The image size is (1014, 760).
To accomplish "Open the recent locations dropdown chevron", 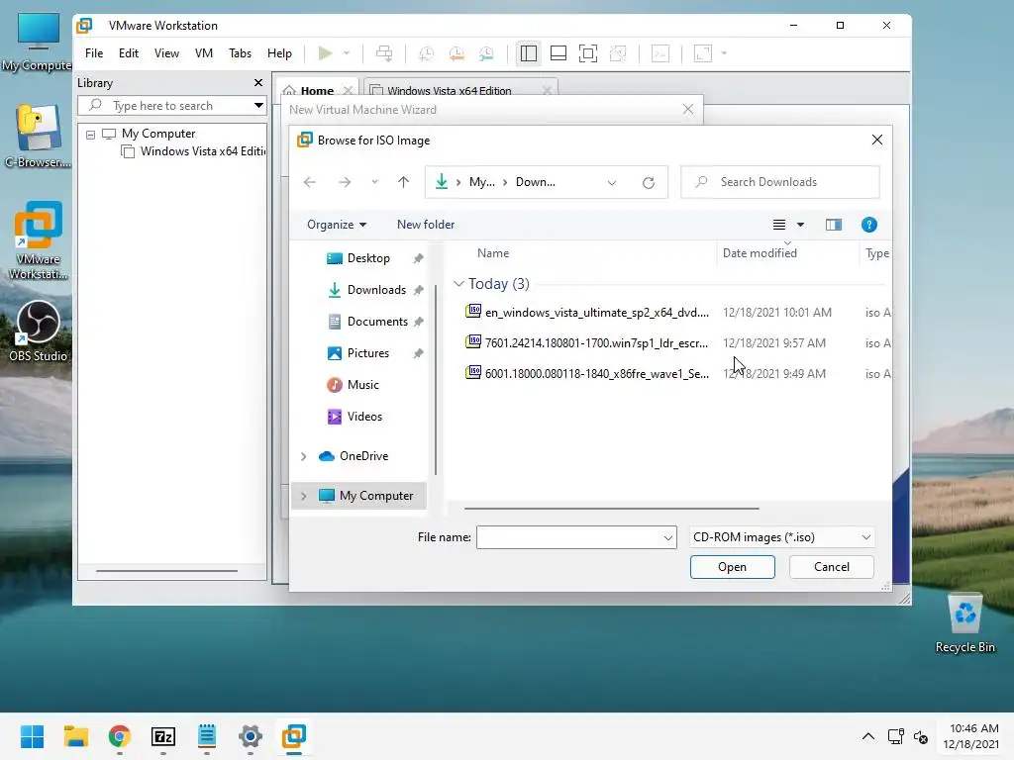I will coord(374,182).
